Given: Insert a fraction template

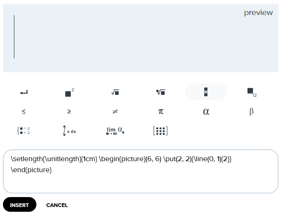Looking at the screenshot, I should click(206, 92).
